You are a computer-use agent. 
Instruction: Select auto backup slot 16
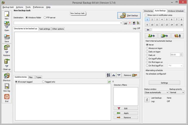tap(181, 25)
